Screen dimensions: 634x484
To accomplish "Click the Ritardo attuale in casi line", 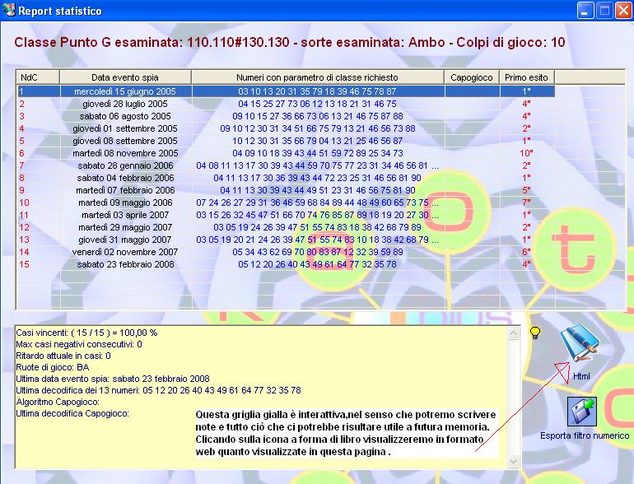I will [63, 356].
